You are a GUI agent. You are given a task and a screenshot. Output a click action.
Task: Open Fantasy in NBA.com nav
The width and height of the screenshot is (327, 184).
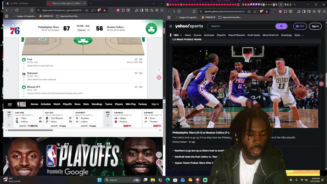pos(143,104)
